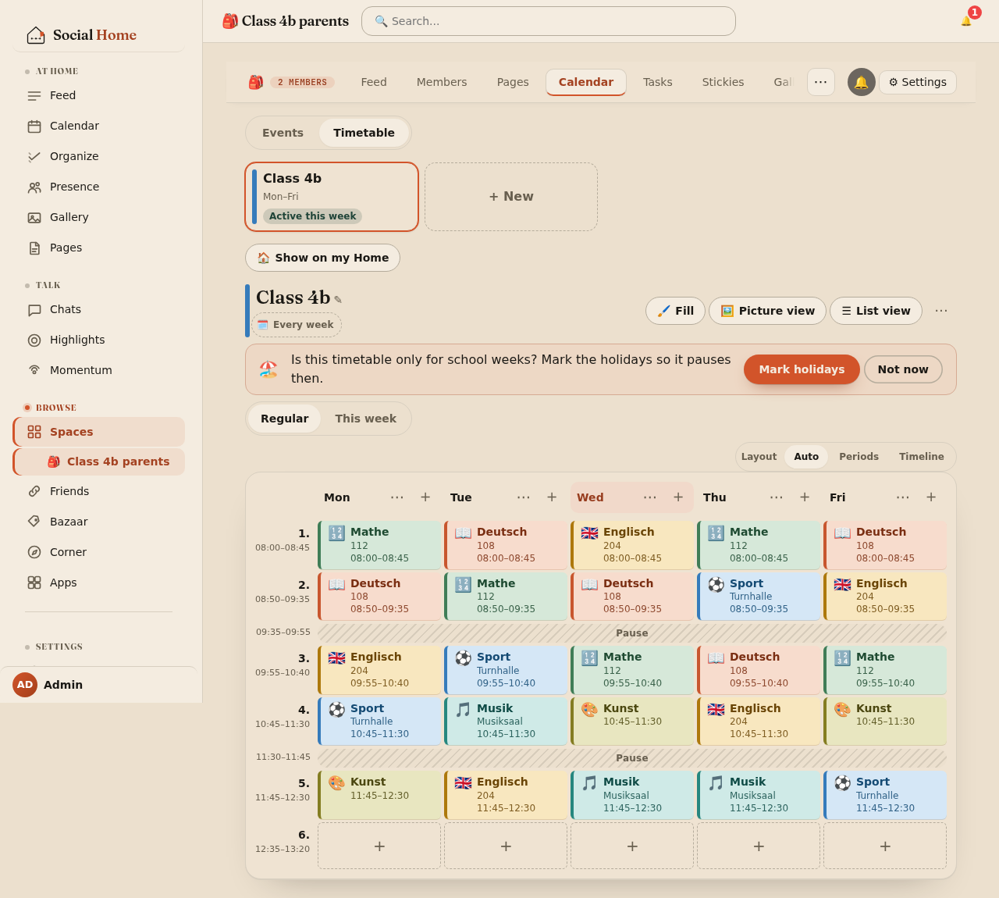Open more options for Tuesday column
The width and height of the screenshot is (999, 898).
[524, 497]
